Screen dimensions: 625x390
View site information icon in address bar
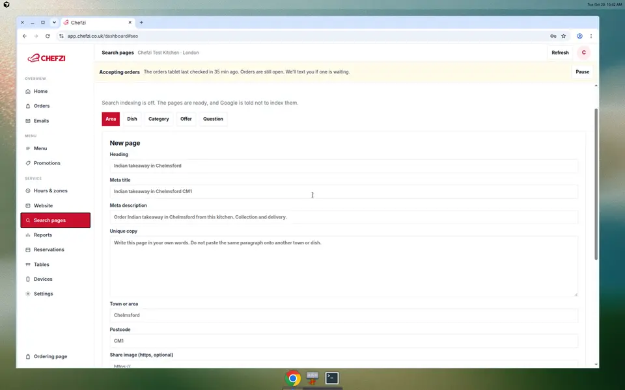(61, 36)
